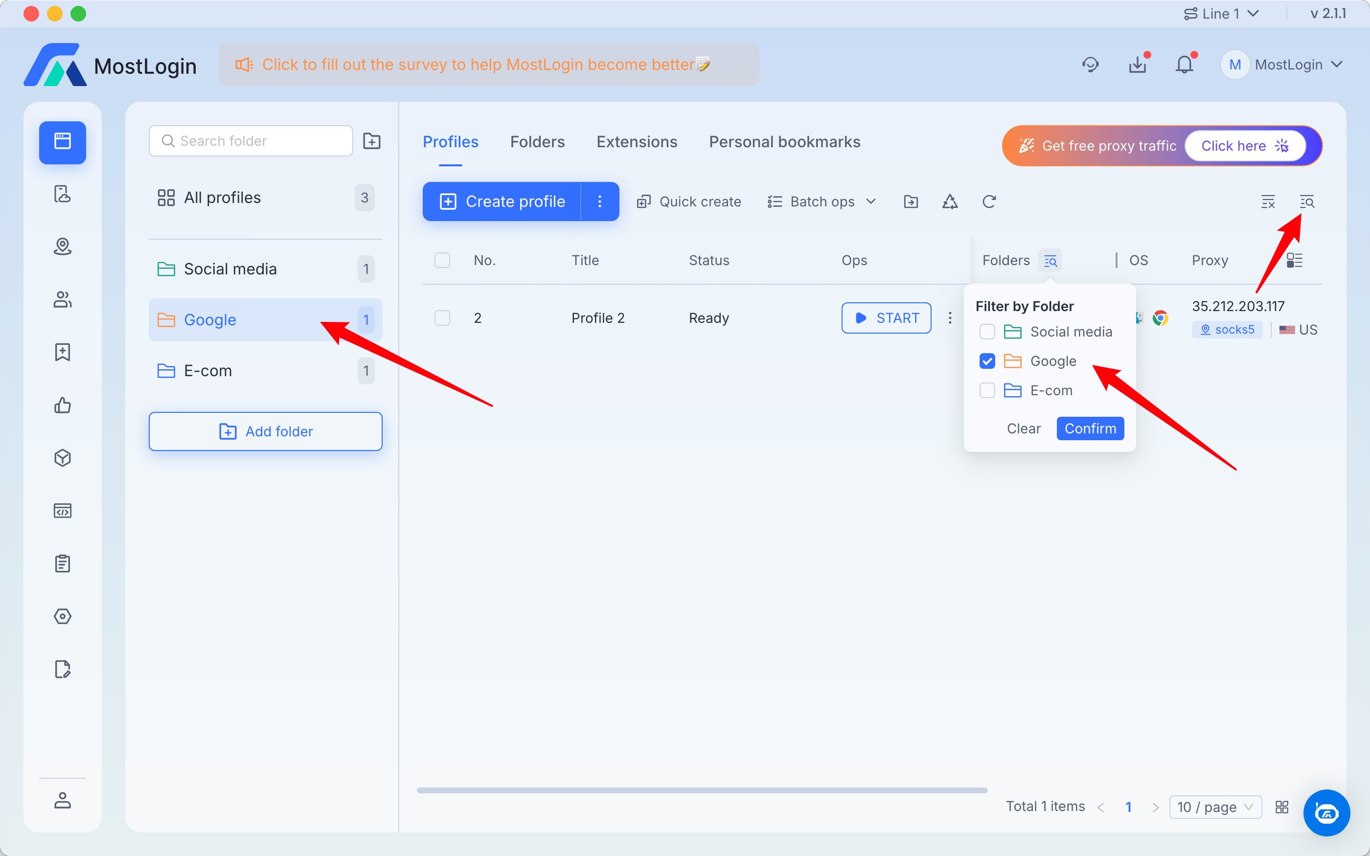Open the survey announcement banner
Viewport: 1370px width, 856px height.
[x=489, y=65]
